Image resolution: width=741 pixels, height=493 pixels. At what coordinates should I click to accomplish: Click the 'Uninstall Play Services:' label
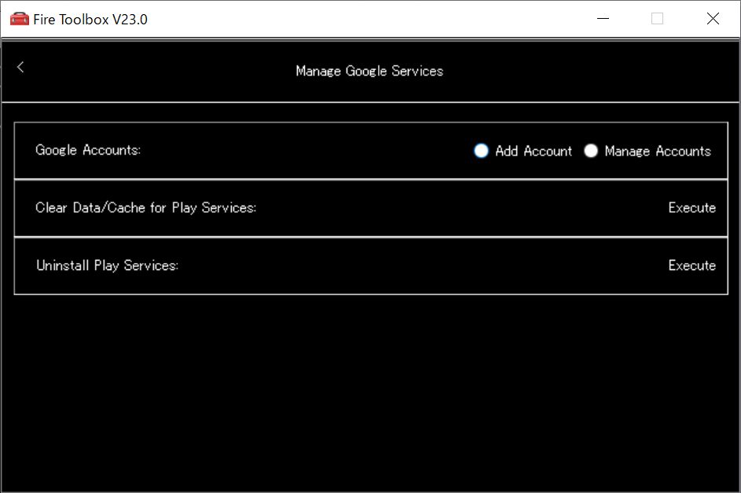click(108, 265)
